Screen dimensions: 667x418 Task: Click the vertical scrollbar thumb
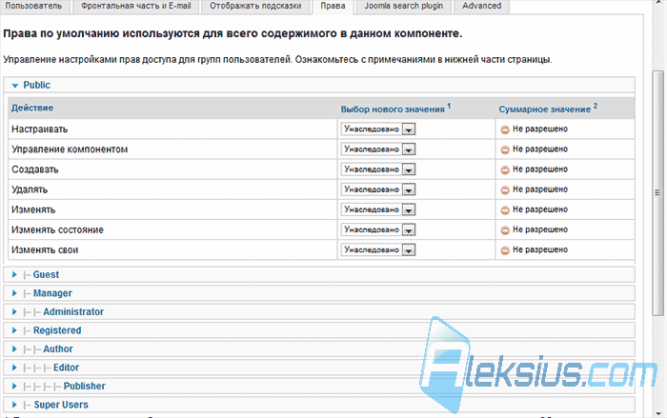pyautogui.click(x=657, y=192)
